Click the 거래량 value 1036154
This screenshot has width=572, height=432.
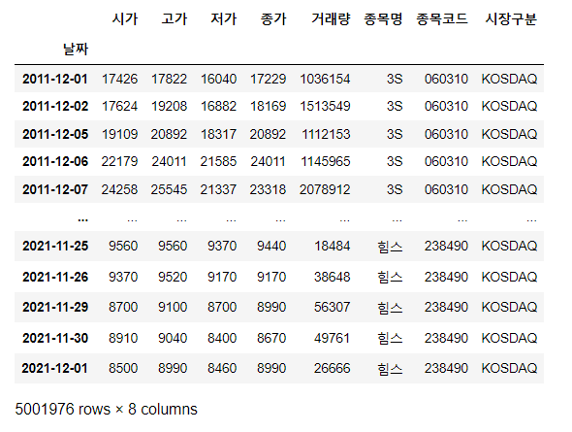point(325,79)
